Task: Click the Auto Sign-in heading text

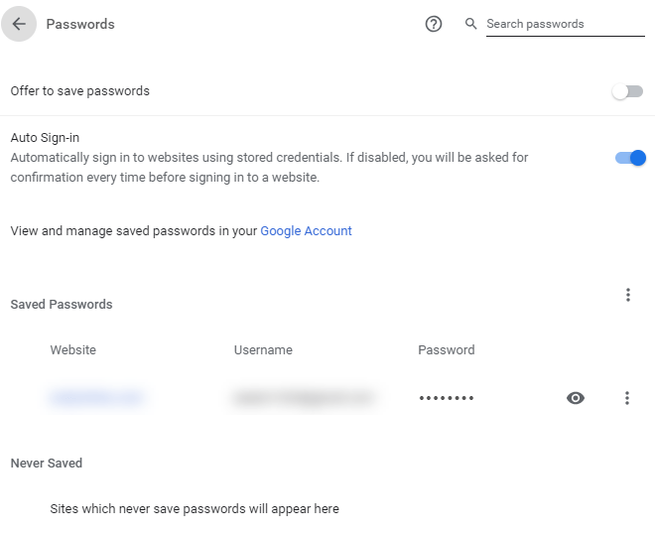Action: point(45,137)
